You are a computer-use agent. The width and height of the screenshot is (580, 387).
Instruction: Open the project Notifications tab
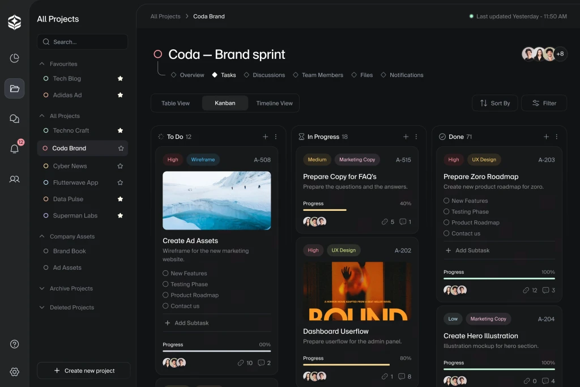click(x=402, y=75)
